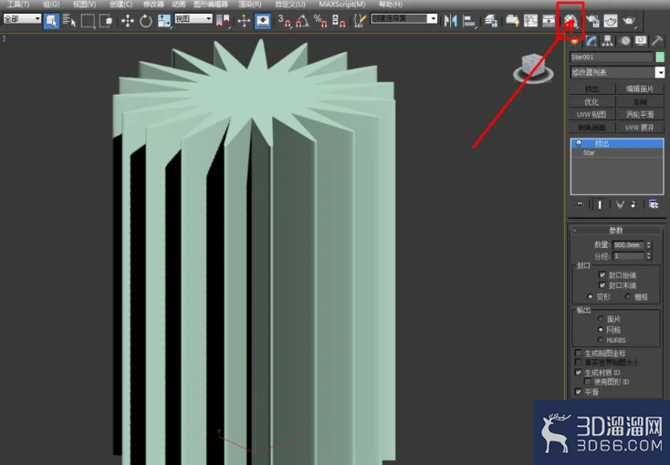Click the Align tool icon
670x465 pixels.
[x=469, y=20]
